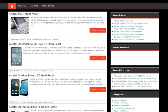This screenshot has height=112, width=168.
Task: Click the author icon in the Hero 2C post meta
Action: click(x=21, y=102)
